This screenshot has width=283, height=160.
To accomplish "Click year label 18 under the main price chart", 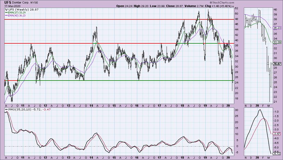I will [182, 106].
